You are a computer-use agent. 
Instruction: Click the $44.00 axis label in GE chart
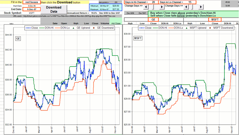(x=9, y=35)
